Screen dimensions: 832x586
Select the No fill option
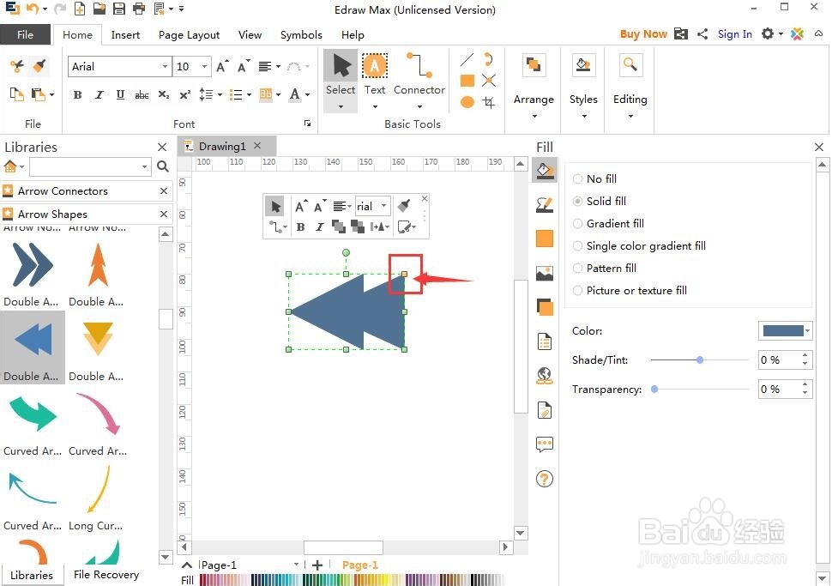click(x=594, y=178)
